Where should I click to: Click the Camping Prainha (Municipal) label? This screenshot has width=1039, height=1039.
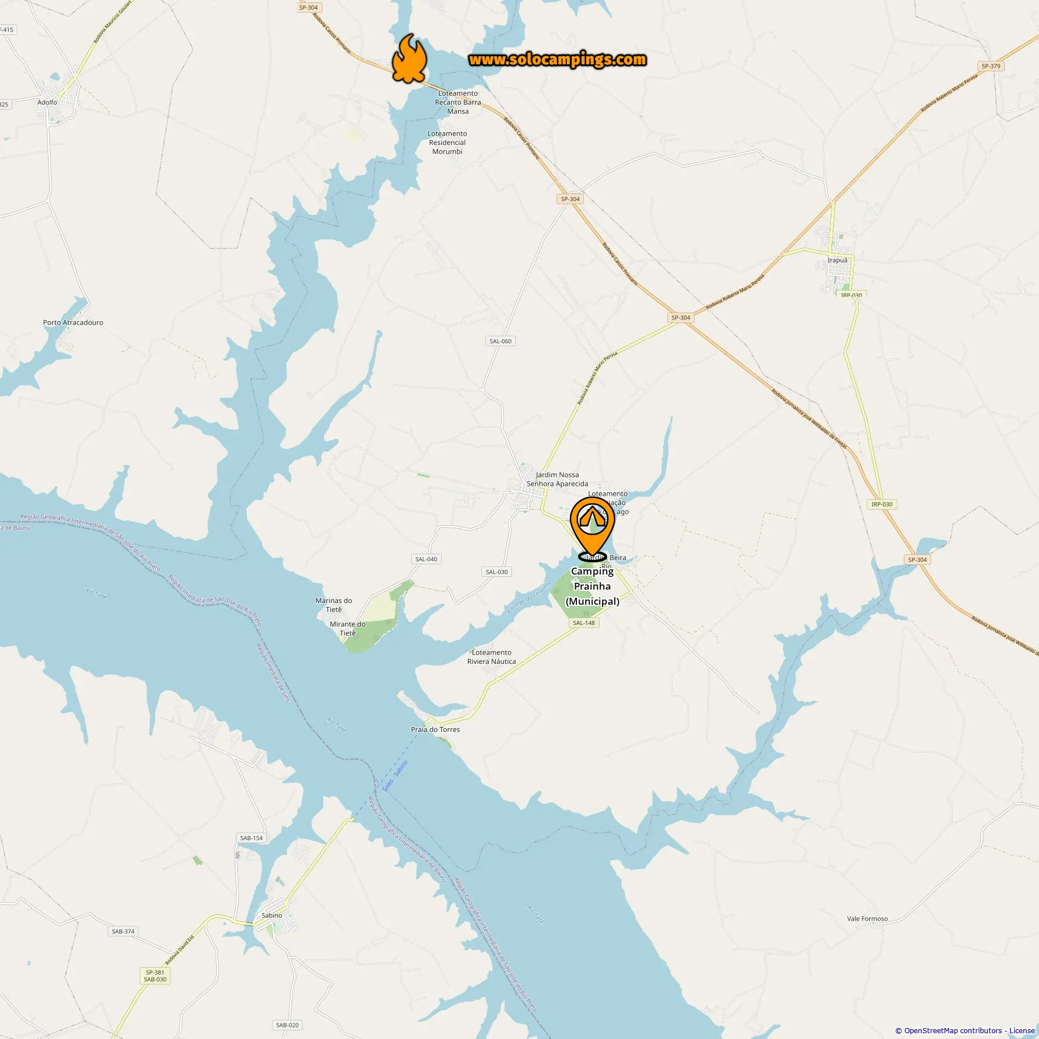point(592,586)
